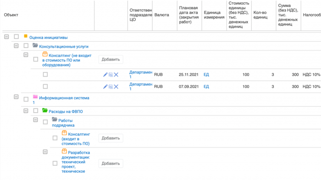
Task: Click the Кол-во единиц column header
Action: coord(260,15)
